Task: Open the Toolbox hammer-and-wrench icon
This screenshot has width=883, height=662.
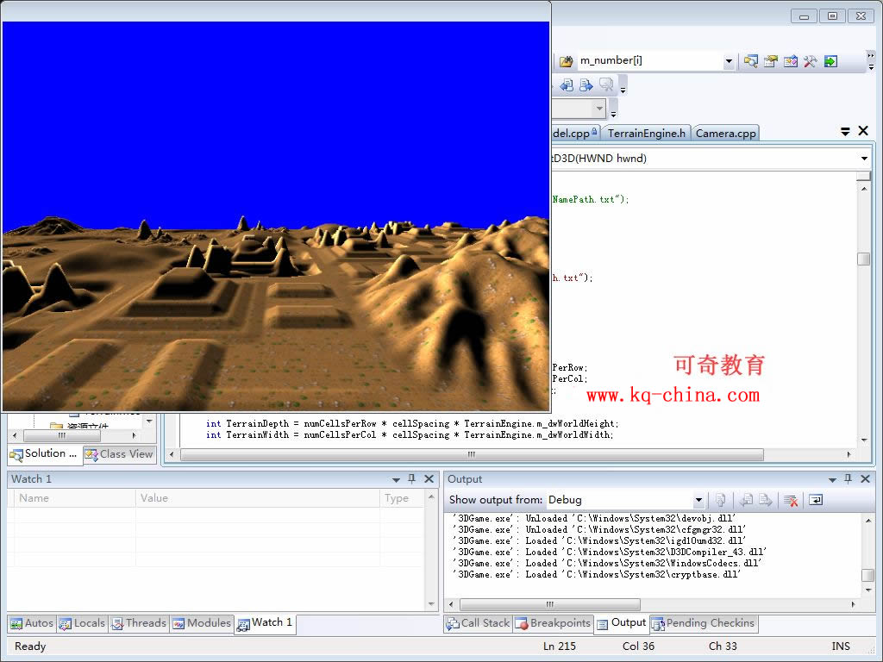Action: point(811,61)
